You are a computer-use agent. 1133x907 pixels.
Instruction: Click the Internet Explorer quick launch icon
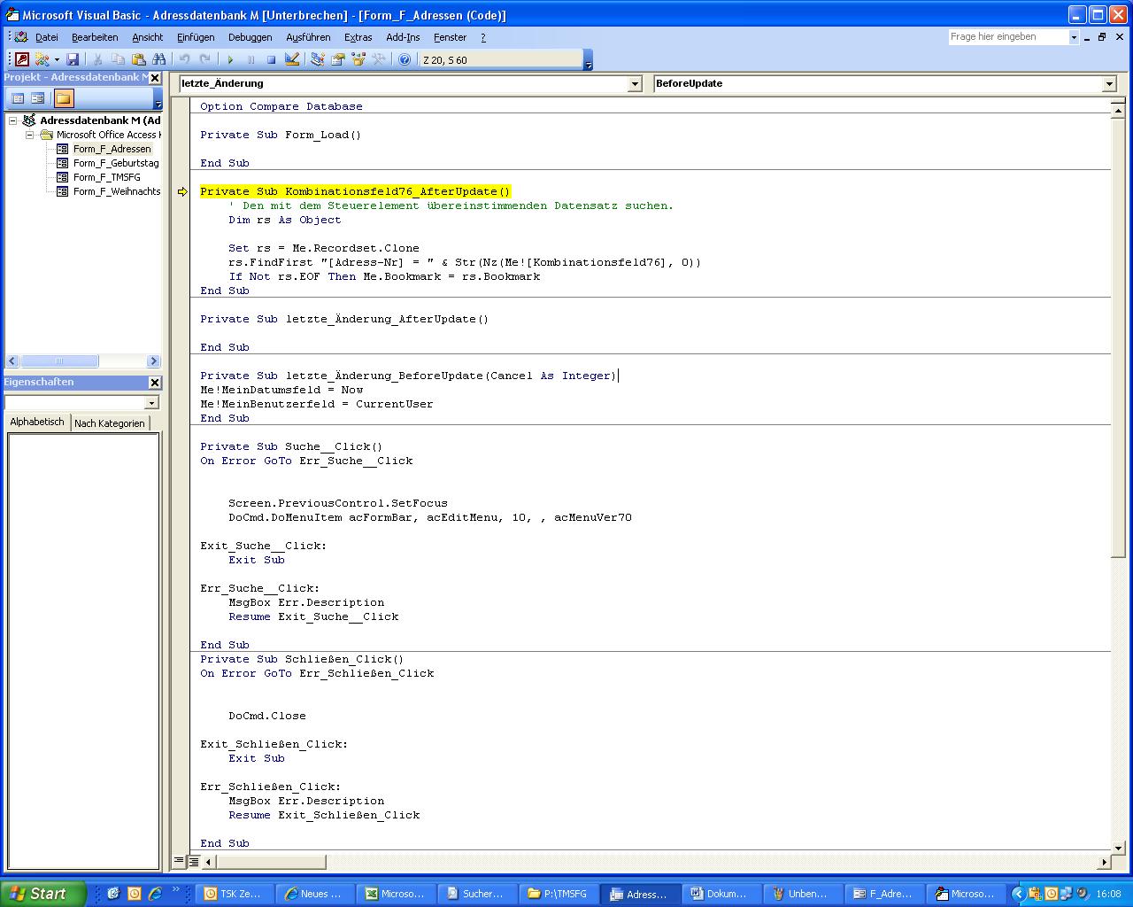[x=154, y=894]
